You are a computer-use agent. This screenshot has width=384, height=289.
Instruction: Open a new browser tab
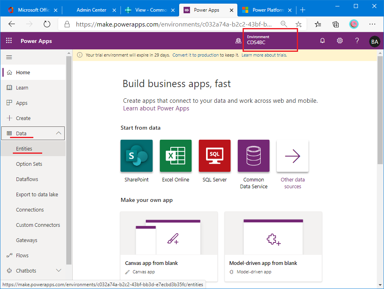coord(303,10)
